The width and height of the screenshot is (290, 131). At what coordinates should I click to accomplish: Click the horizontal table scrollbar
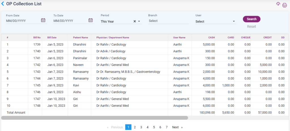94,118
